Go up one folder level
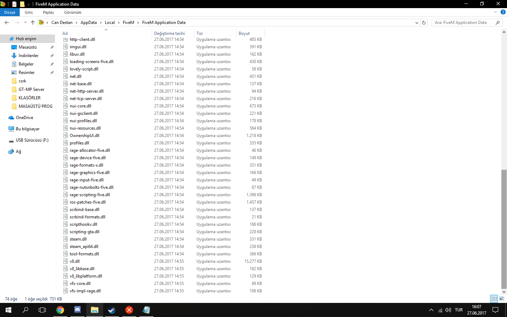Screen dimensions: 507x317 (x=33, y=23)
